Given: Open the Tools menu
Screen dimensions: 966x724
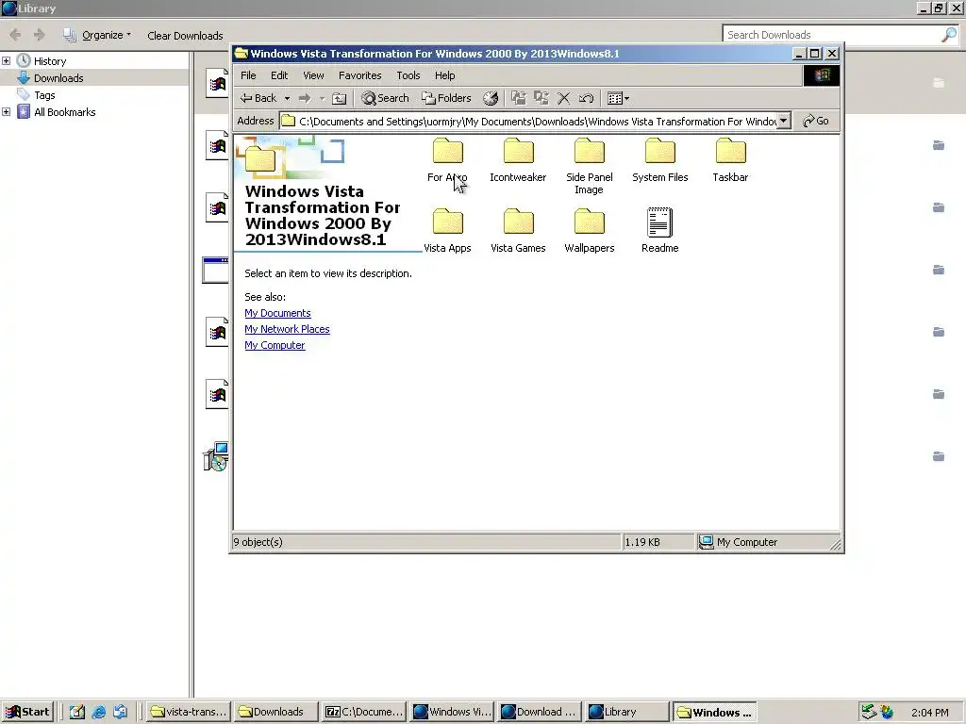Looking at the screenshot, I should (408, 75).
